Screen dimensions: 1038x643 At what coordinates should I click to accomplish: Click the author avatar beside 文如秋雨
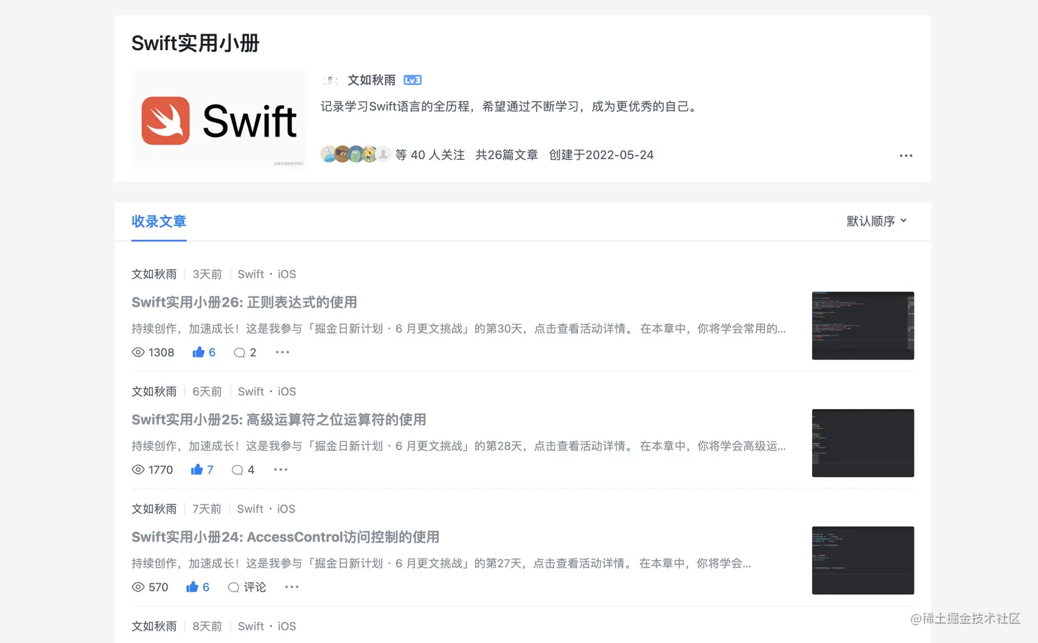(x=330, y=80)
